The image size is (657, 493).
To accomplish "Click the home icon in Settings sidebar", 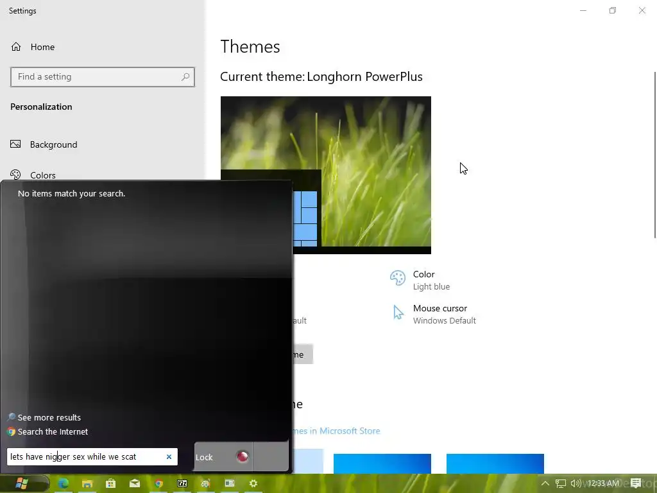I will 16,46.
